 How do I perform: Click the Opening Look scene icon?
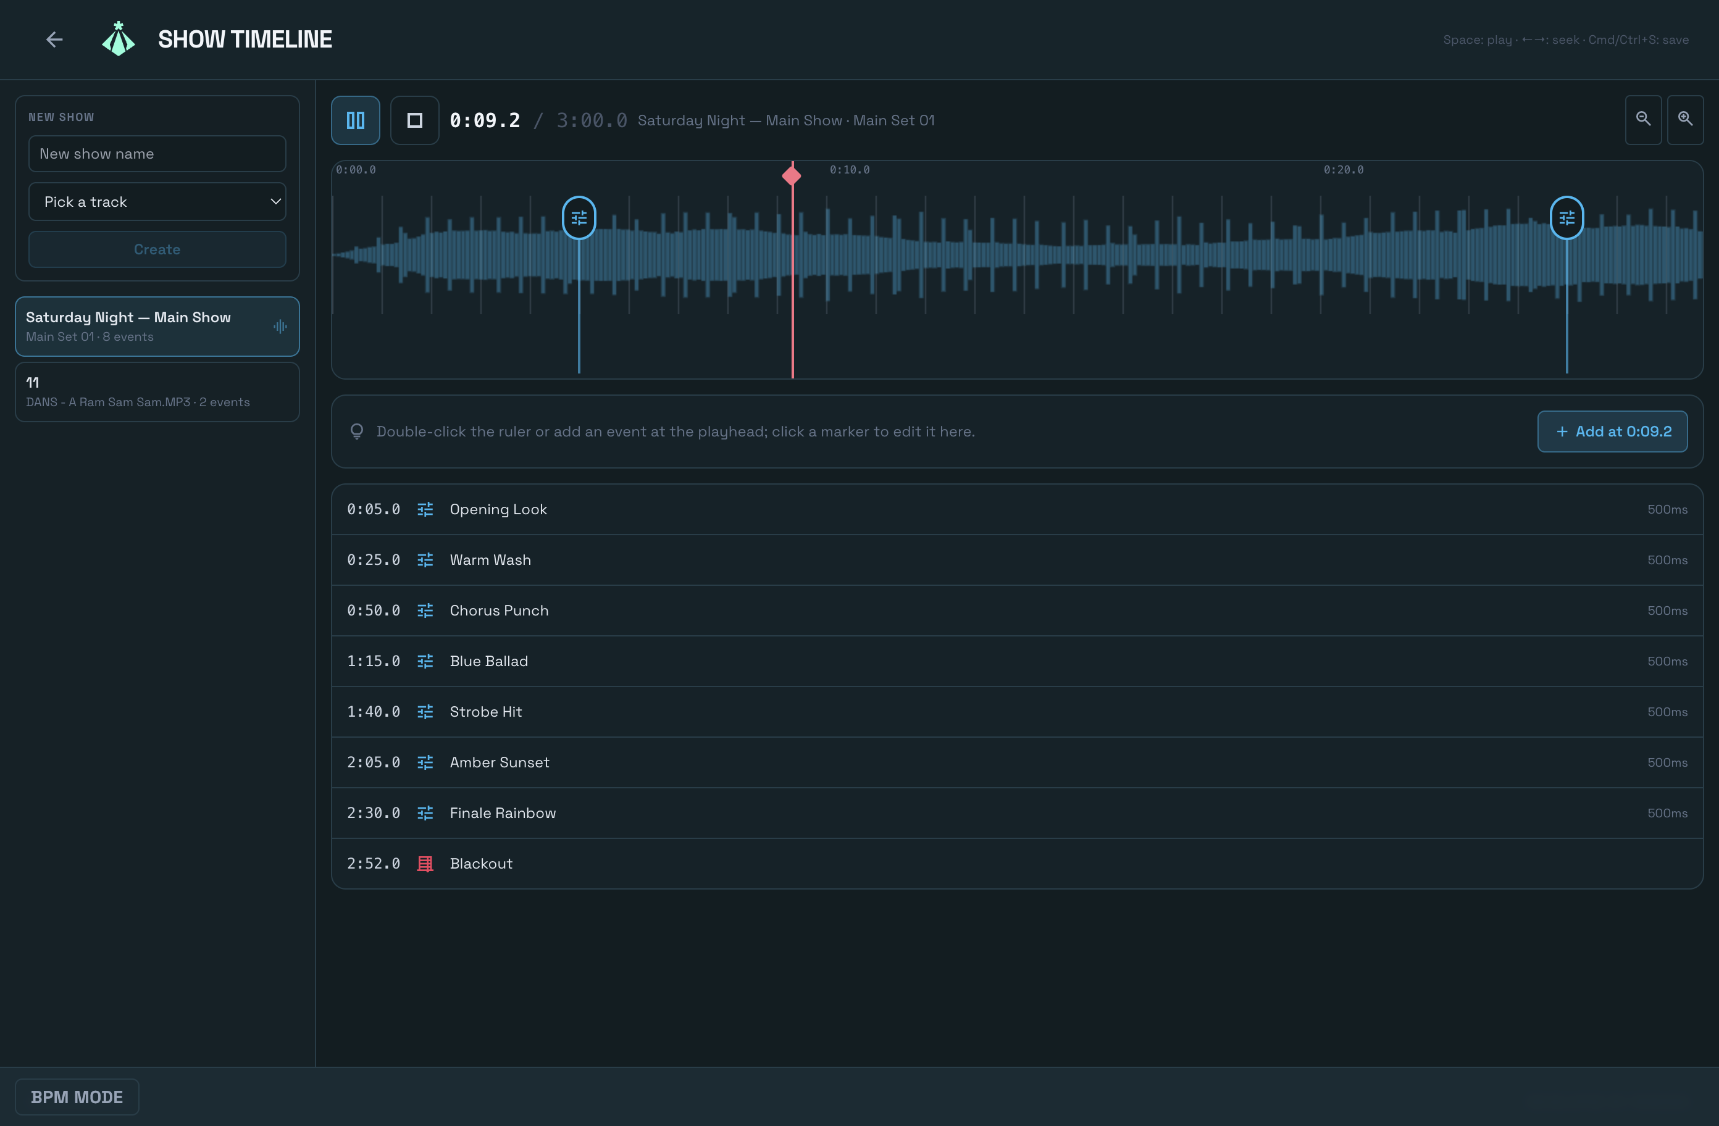click(x=425, y=509)
